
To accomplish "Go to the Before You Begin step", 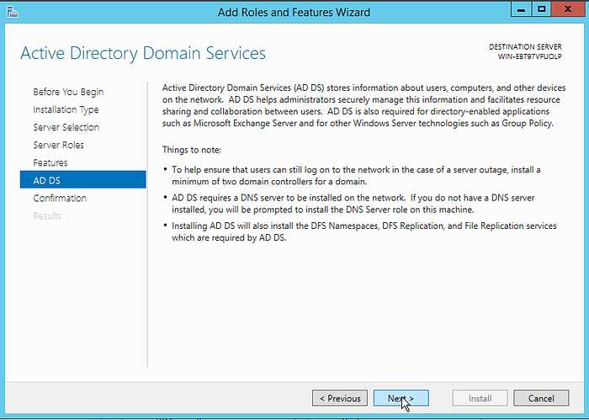I will coord(68,92).
